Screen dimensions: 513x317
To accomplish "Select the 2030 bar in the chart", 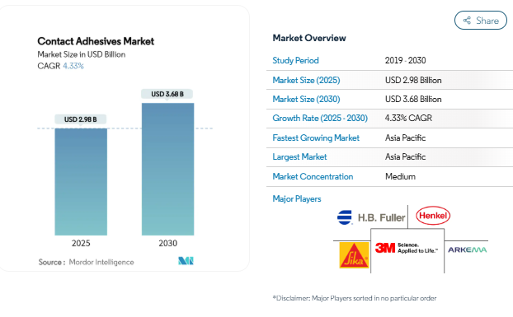I will (167, 169).
